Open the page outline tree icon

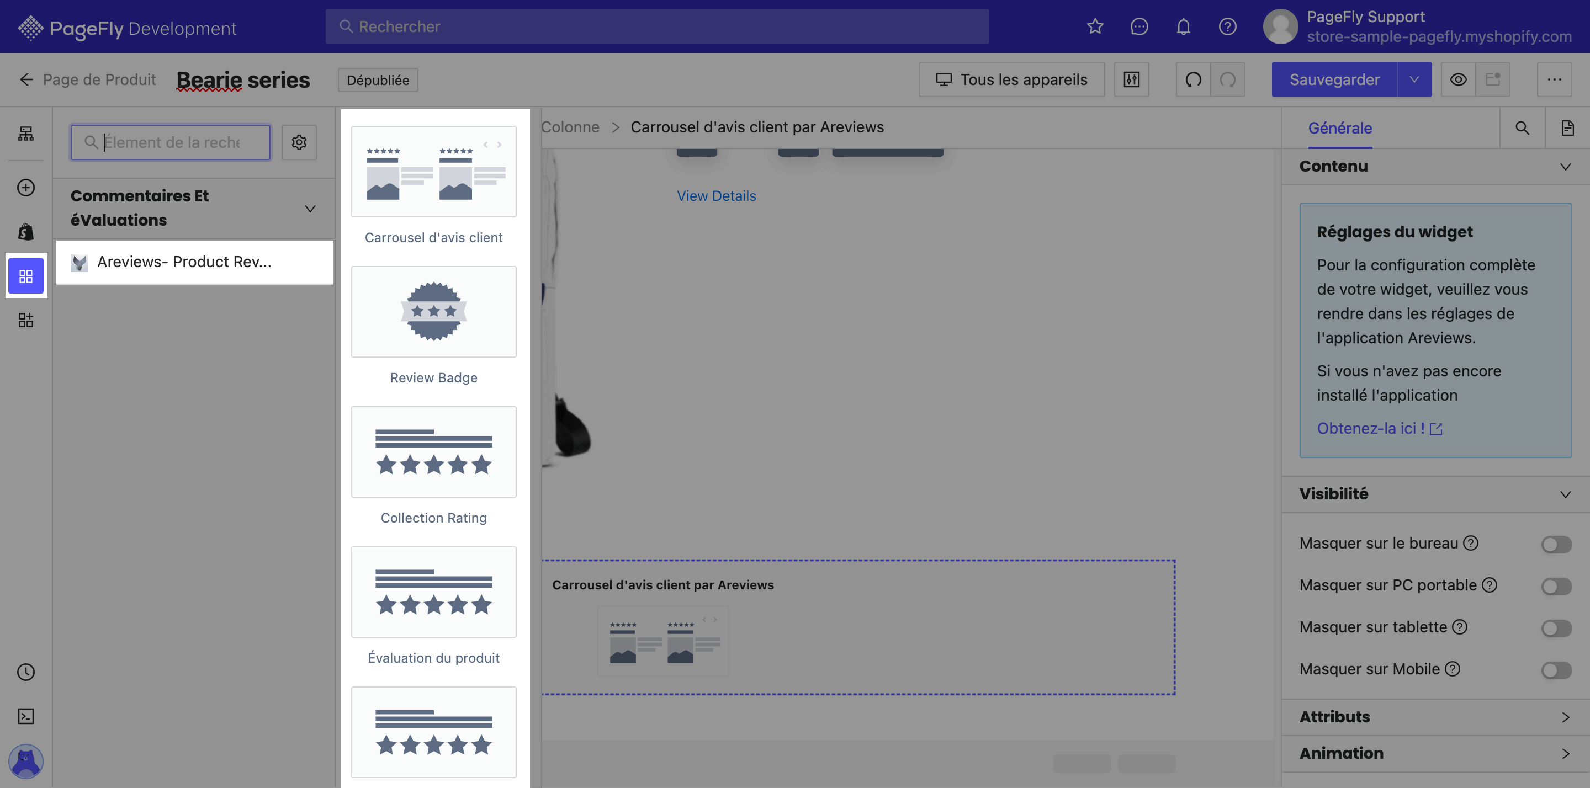pyautogui.click(x=26, y=134)
